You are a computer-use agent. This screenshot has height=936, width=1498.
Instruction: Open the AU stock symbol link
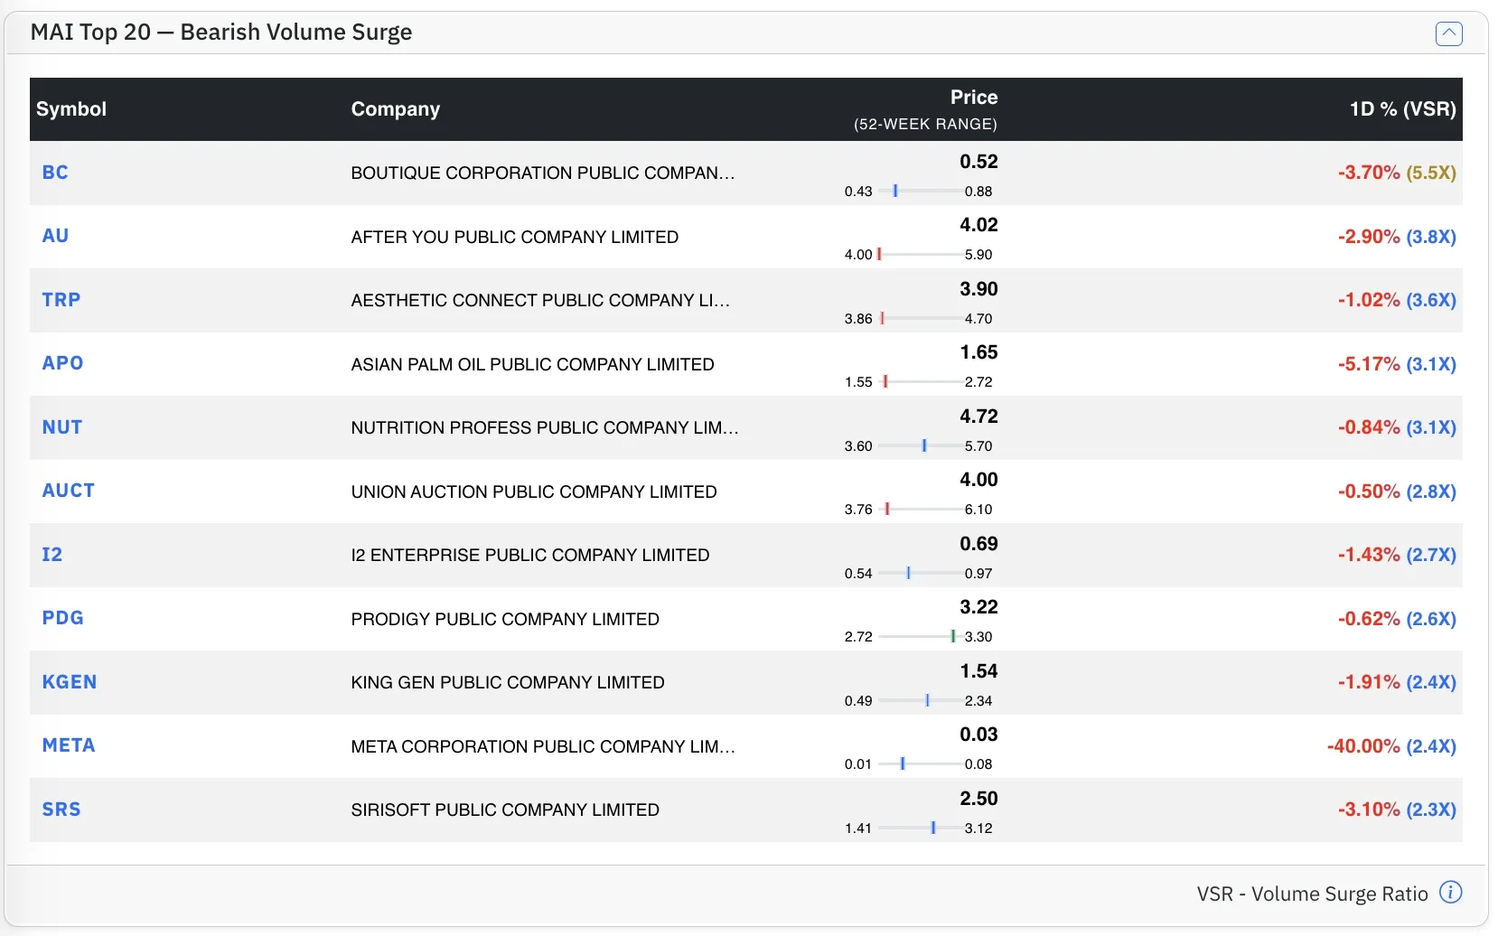coord(55,236)
